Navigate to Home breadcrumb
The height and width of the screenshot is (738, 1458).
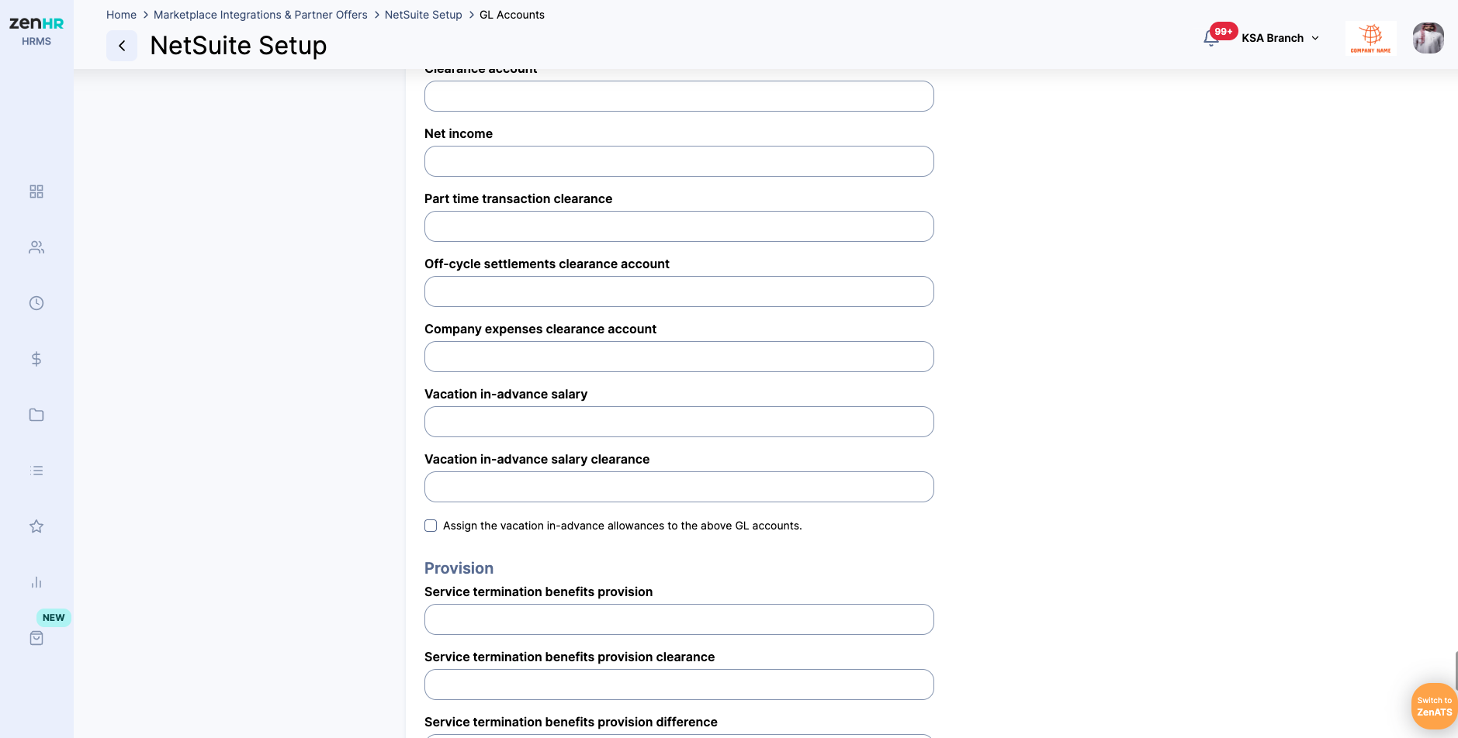point(121,15)
